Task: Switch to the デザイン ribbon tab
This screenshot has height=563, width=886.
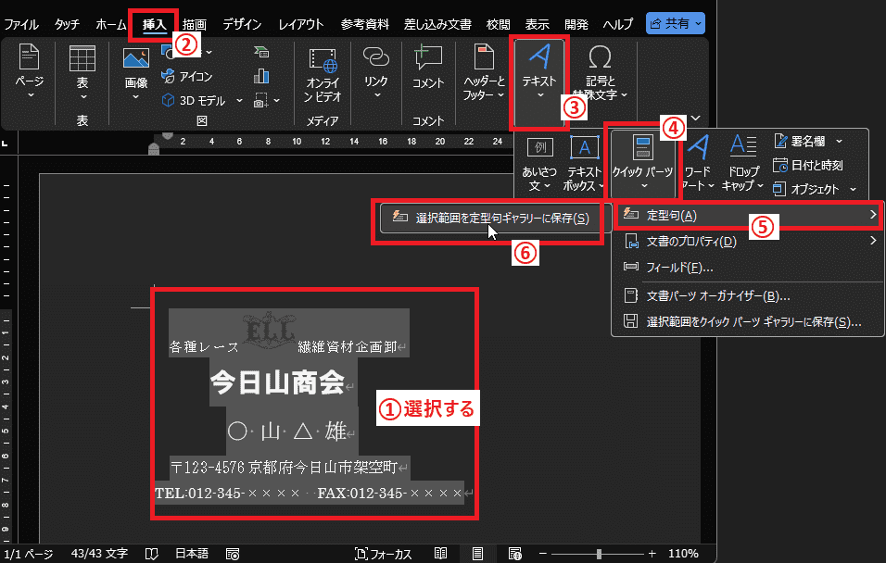Action: point(241,24)
